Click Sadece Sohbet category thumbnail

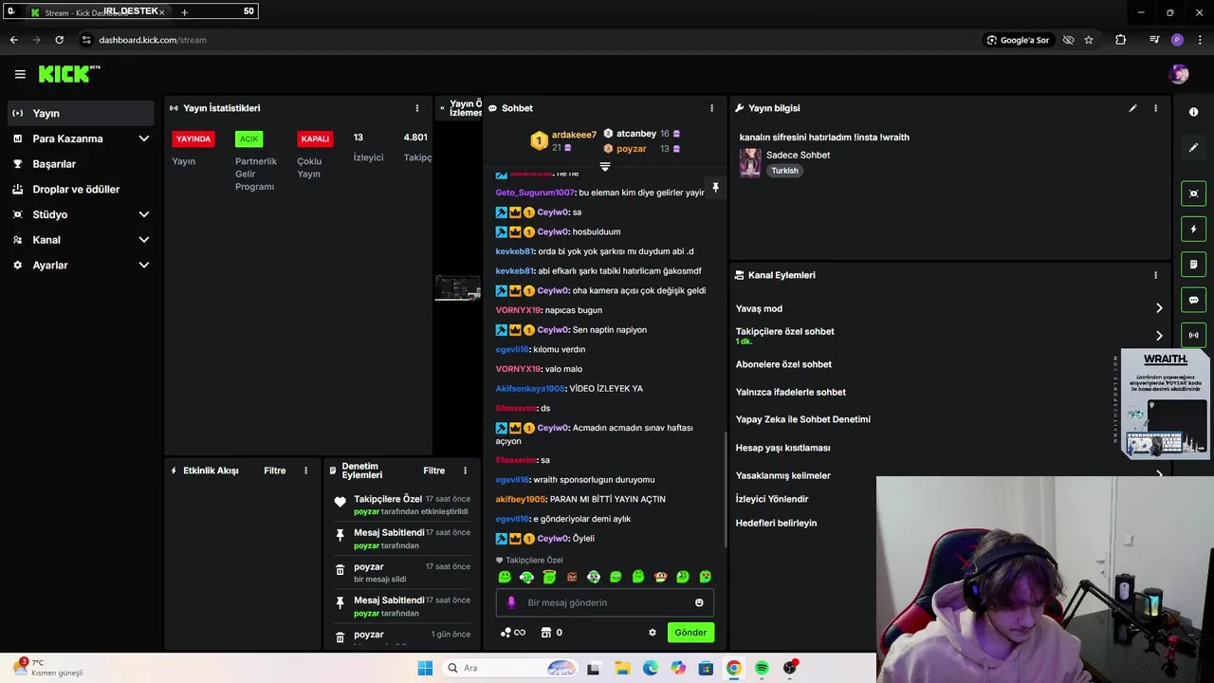[750, 162]
